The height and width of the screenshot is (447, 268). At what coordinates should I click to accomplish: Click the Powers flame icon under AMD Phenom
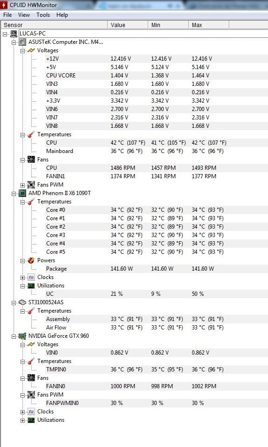[31, 260]
